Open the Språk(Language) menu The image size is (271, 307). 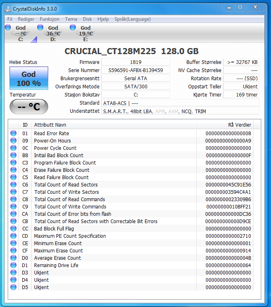pyautogui.click(x=132, y=19)
